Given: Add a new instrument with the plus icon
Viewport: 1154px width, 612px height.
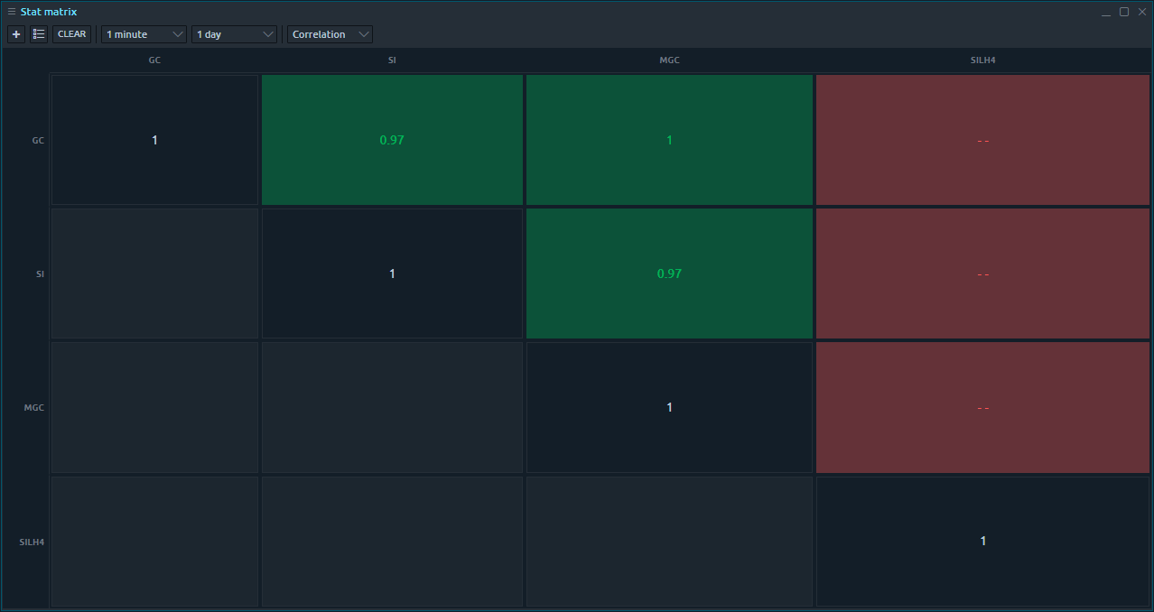Looking at the screenshot, I should click(15, 33).
